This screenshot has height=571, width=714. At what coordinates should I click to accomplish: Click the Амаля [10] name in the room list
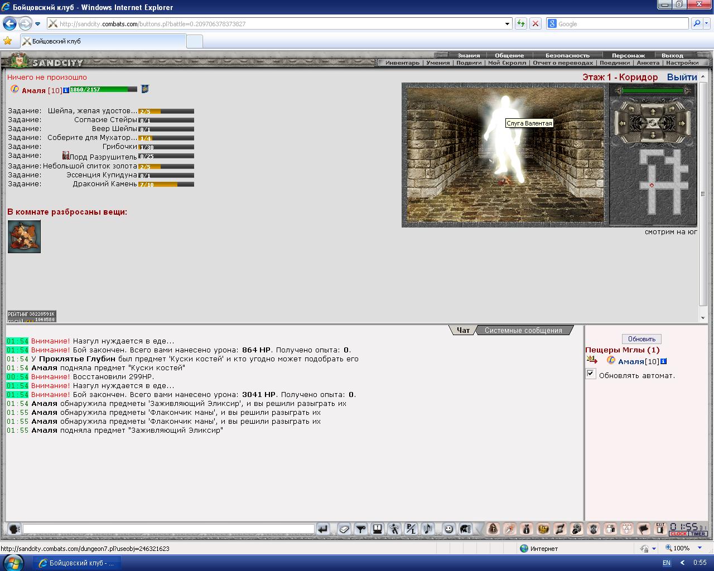pyautogui.click(x=639, y=361)
